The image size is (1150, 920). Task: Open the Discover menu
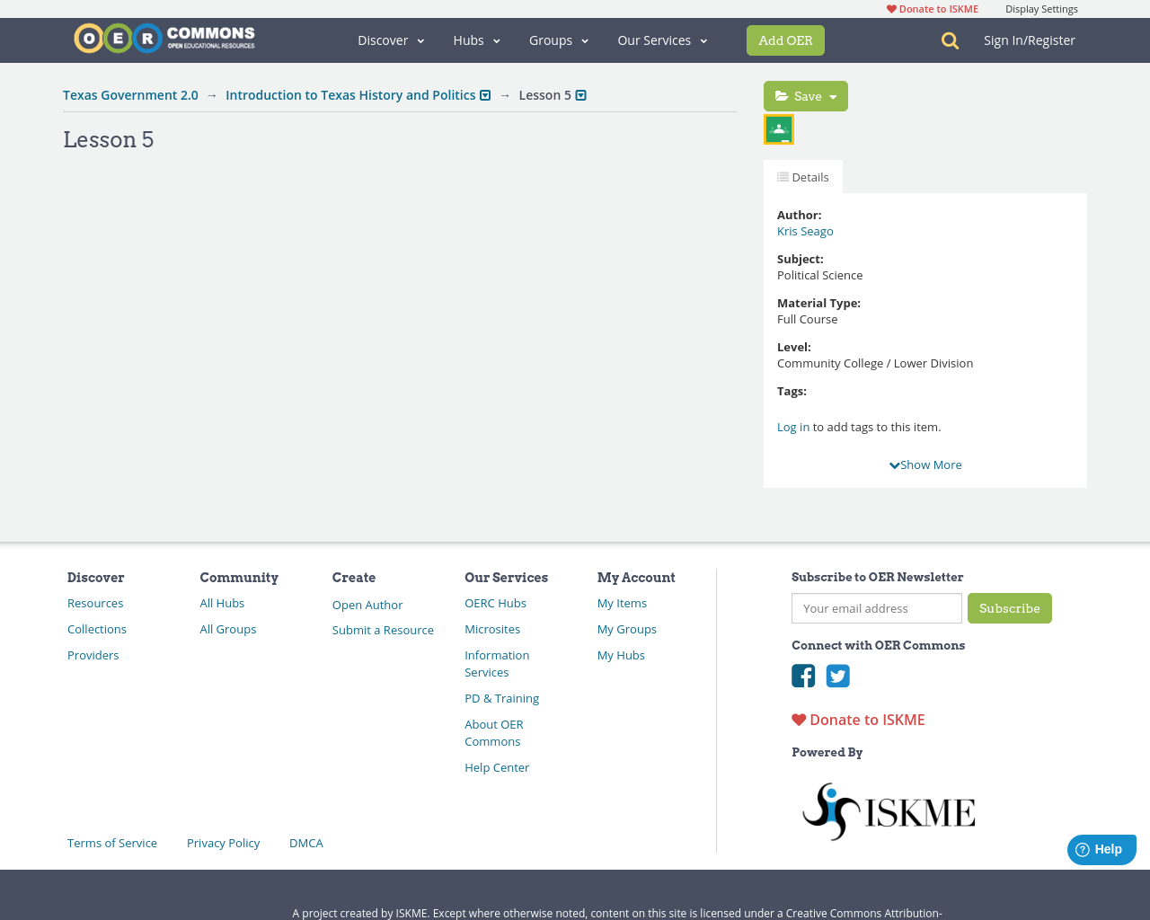391,40
